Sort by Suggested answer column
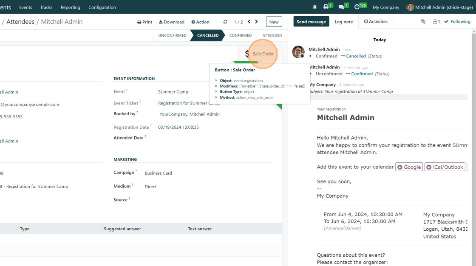Image resolution: width=476 pixels, height=266 pixels. (122, 229)
